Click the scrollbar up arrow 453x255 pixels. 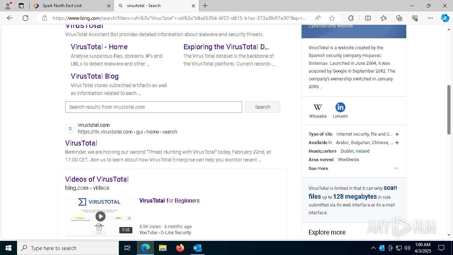click(449, 29)
